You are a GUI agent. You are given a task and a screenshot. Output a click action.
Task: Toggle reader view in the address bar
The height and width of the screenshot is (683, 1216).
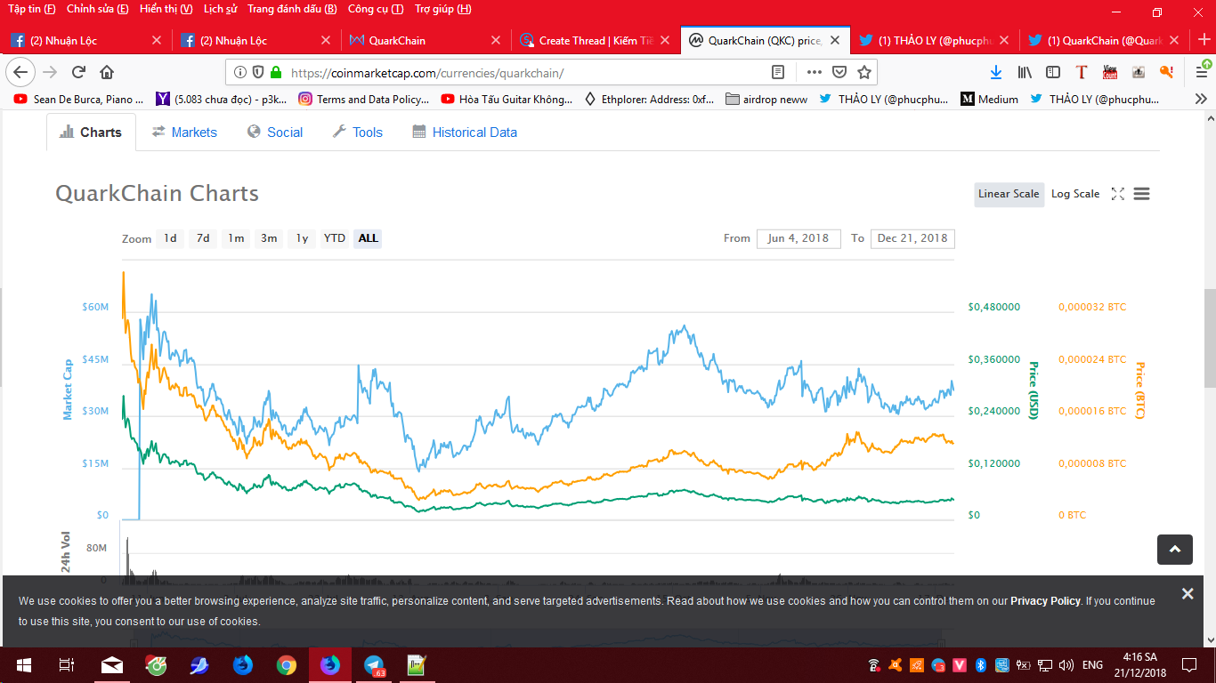(778, 72)
